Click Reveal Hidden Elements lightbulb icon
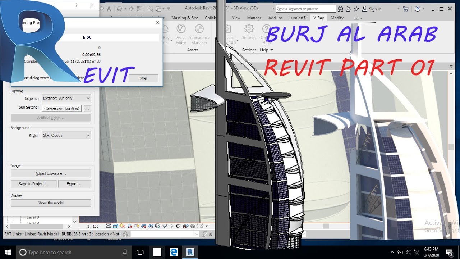 [172, 226]
